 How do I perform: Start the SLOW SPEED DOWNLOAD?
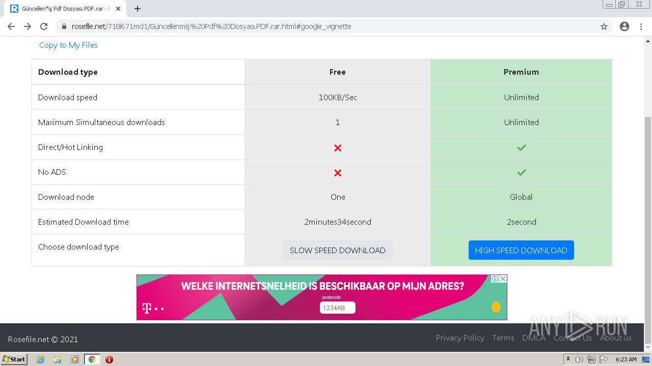[x=338, y=250]
